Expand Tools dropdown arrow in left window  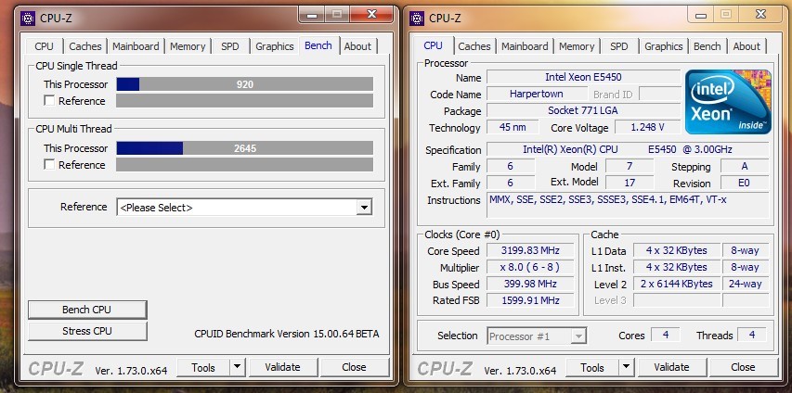tap(237, 367)
